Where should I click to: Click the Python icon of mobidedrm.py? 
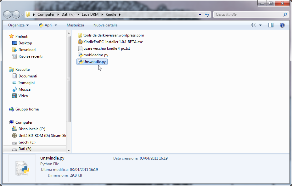tap(80, 55)
